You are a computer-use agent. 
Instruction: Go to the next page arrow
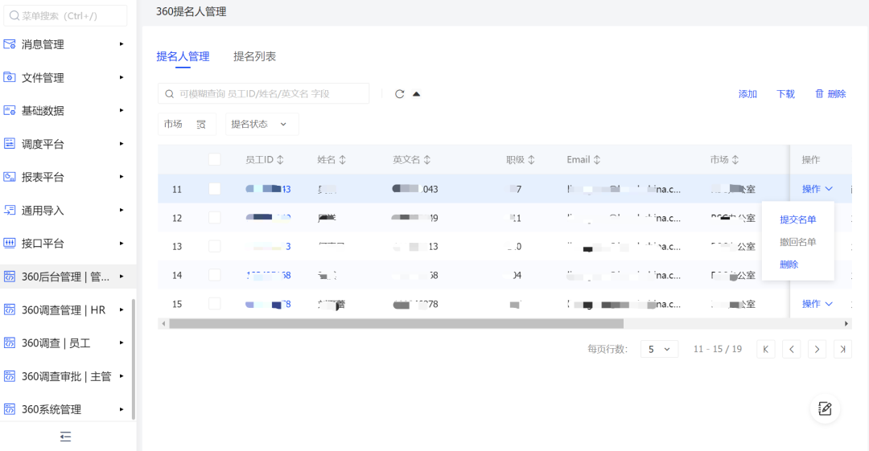coord(818,349)
